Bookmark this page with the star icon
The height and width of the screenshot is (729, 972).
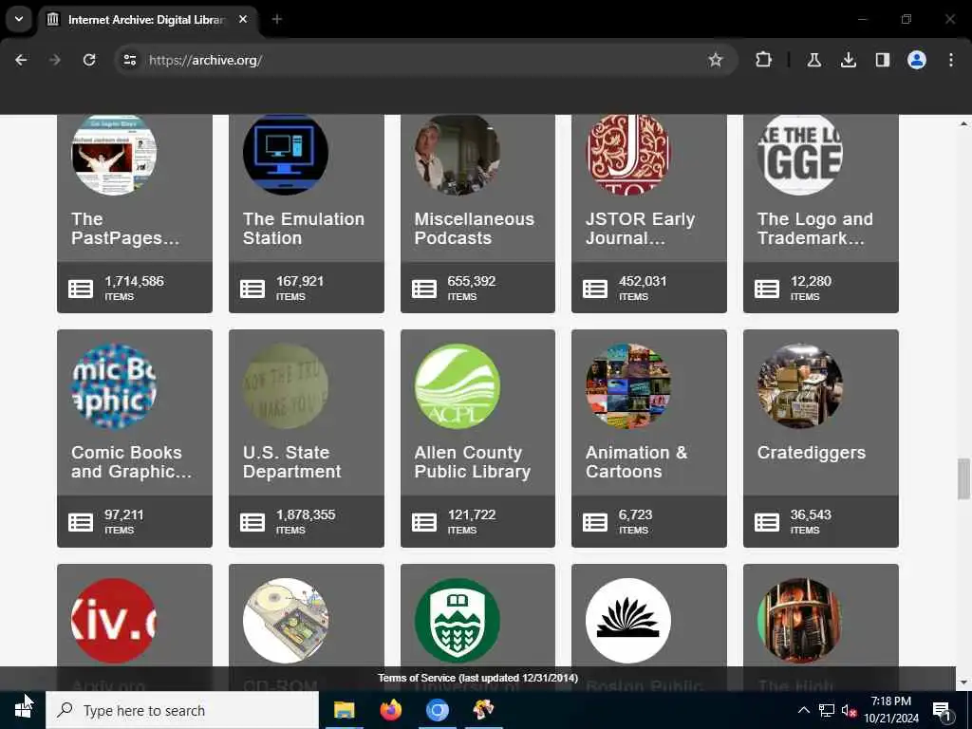716,60
